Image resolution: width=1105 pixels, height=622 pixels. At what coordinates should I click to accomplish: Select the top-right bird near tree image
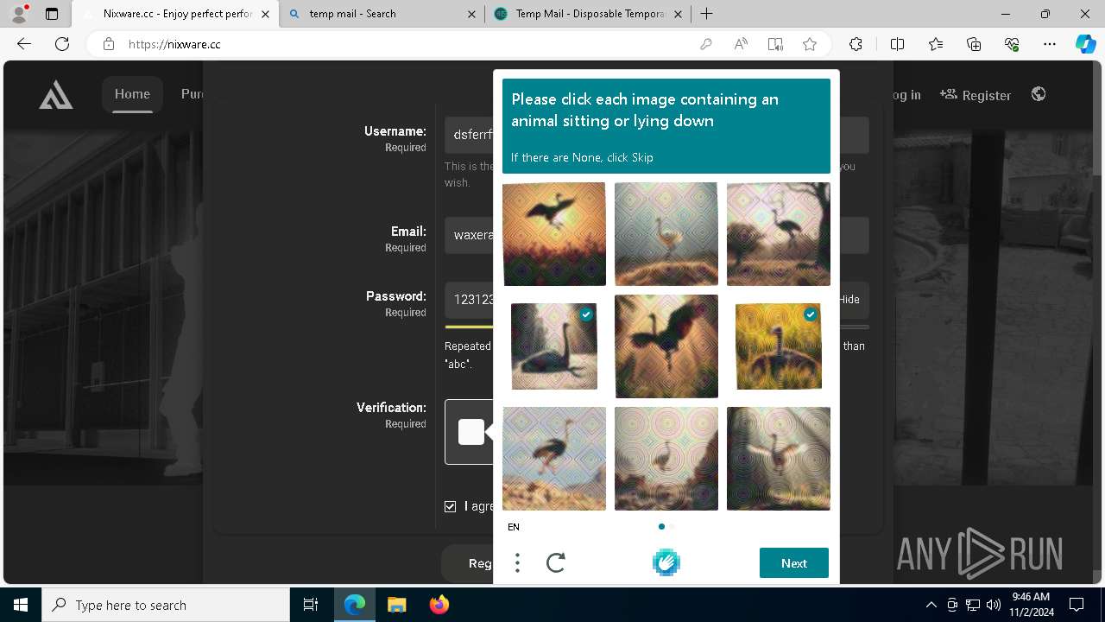tap(779, 234)
